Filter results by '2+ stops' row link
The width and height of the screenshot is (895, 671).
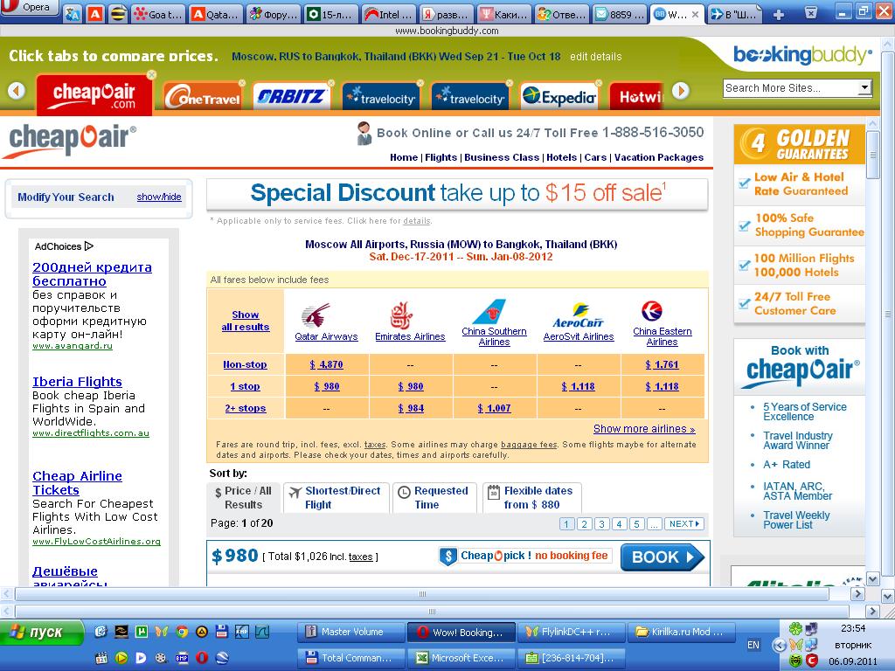click(x=246, y=409)
